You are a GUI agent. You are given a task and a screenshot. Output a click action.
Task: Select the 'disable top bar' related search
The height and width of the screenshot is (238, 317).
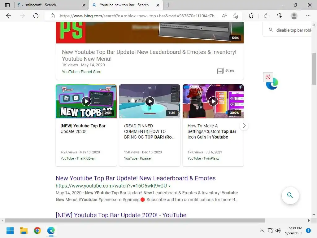click(291, 30)
